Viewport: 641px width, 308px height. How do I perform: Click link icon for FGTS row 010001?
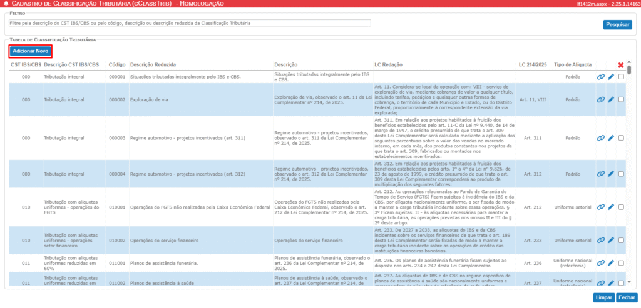[x=601, y=207]
